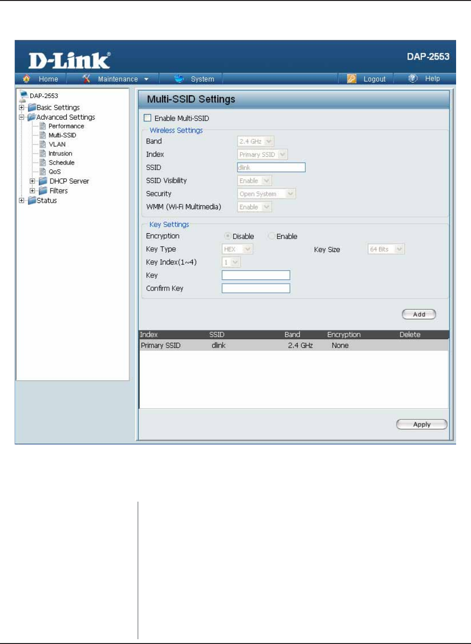Viewport: 471px width, 644px height.
Task: Click the '2.4 GHz' table cell
Action: point(300,345)
